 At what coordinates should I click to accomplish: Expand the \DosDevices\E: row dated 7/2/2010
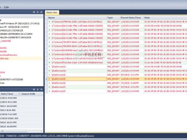[x=49, y=83]
